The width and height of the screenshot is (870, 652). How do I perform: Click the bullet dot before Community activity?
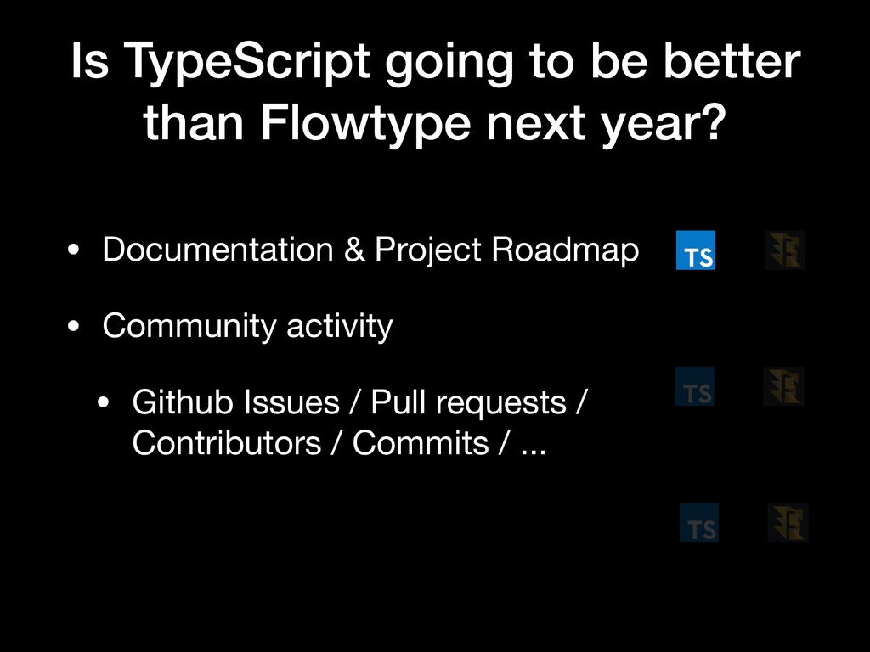point(73,326)
